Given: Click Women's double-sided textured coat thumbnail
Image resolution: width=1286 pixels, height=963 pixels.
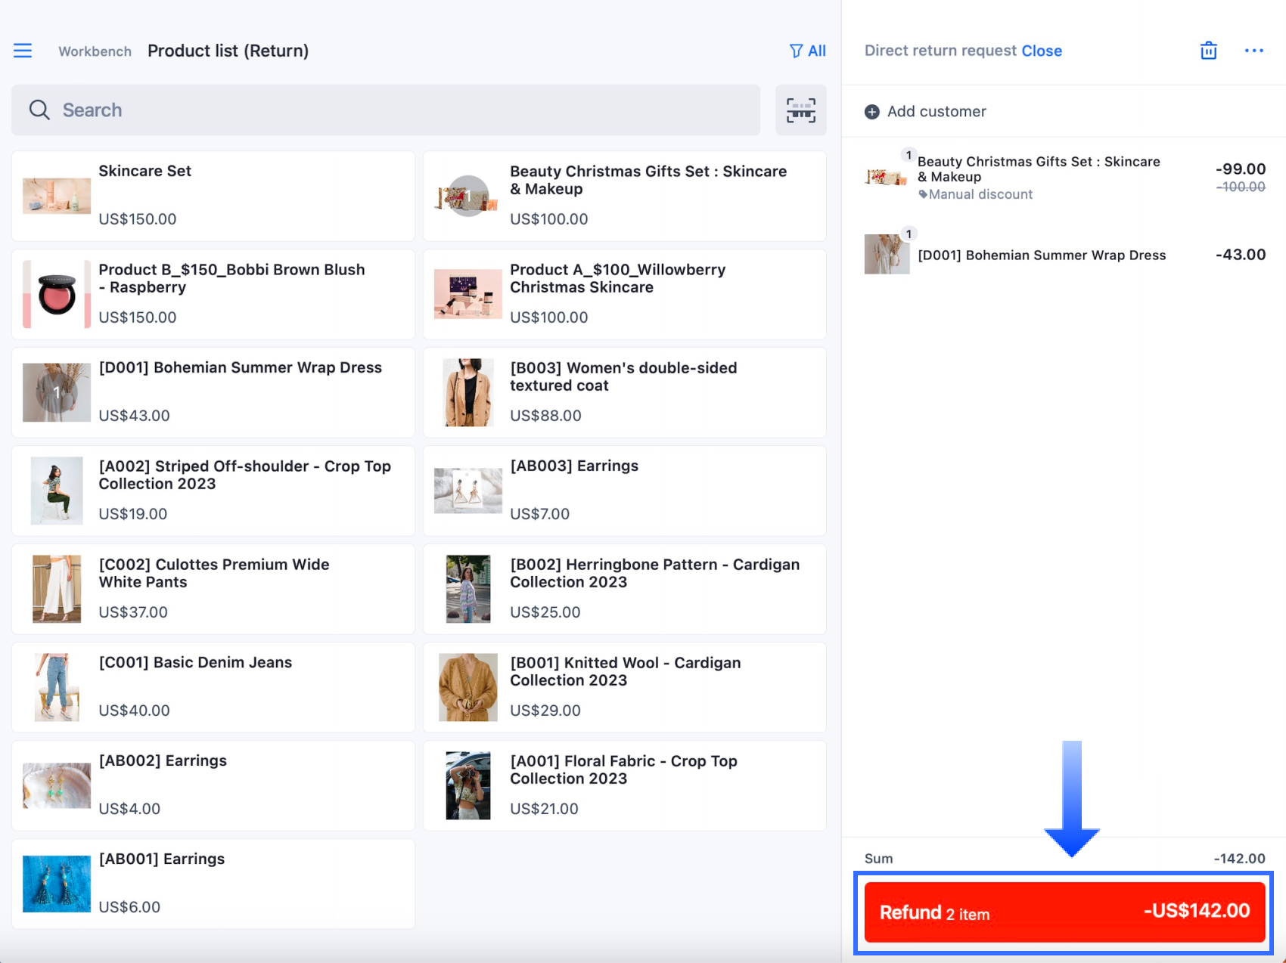Looking at the screenshot, I should [x=468, y=392].
